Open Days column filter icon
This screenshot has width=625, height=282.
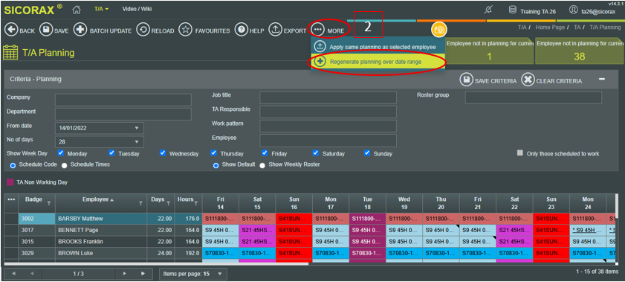click(x=169, y=203)
